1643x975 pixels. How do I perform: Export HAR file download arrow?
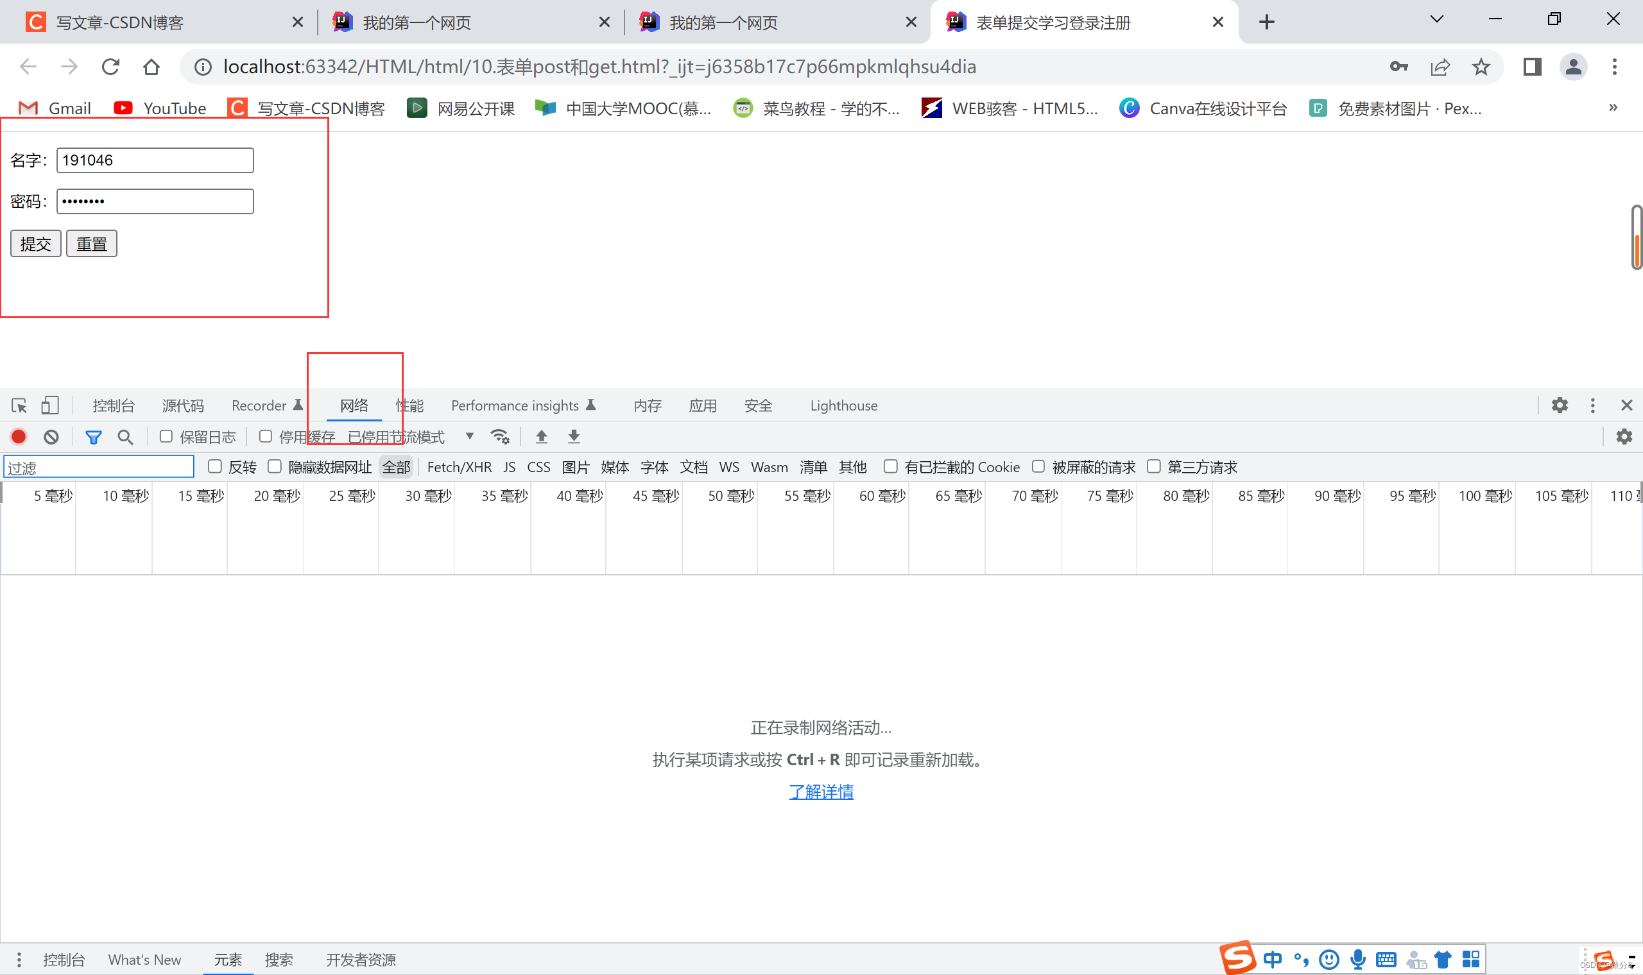[x=574, y=436]
